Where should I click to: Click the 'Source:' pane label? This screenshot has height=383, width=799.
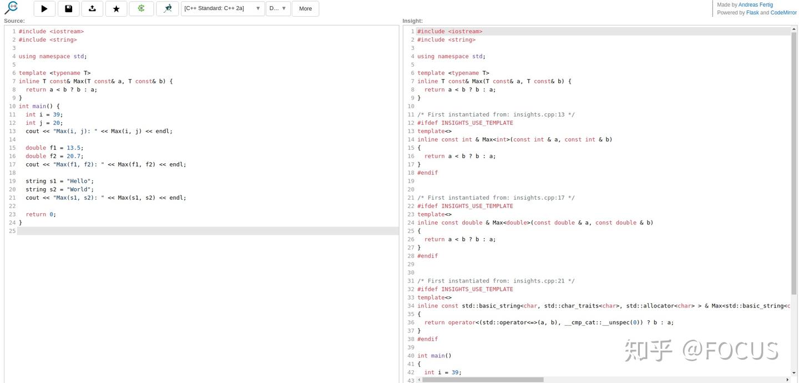pos(14,21)
